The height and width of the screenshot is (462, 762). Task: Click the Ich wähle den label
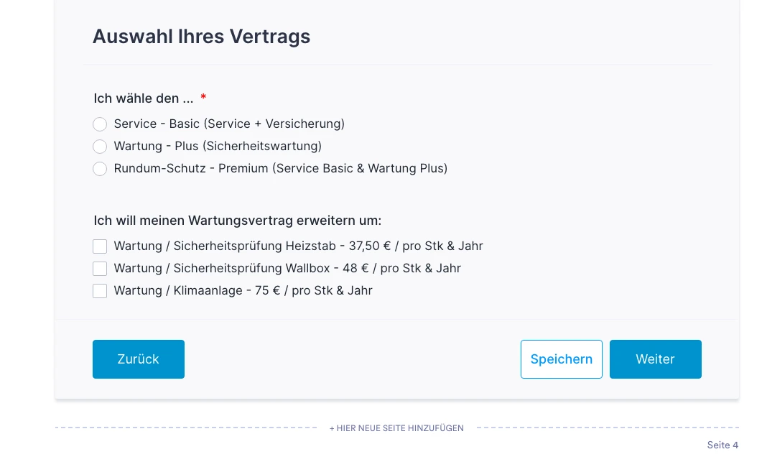(142, 98)
